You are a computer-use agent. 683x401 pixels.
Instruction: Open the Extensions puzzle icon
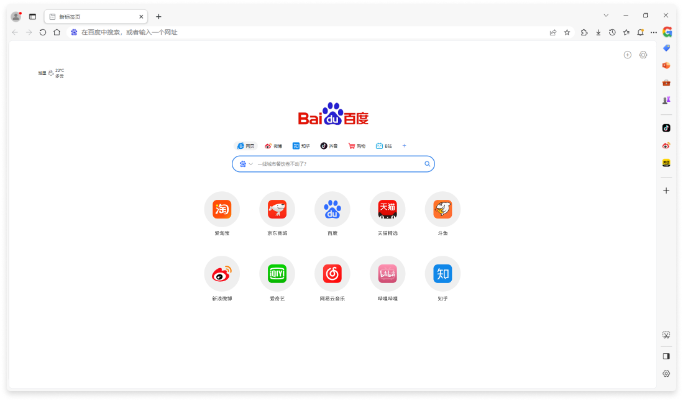tap(584, 32)
